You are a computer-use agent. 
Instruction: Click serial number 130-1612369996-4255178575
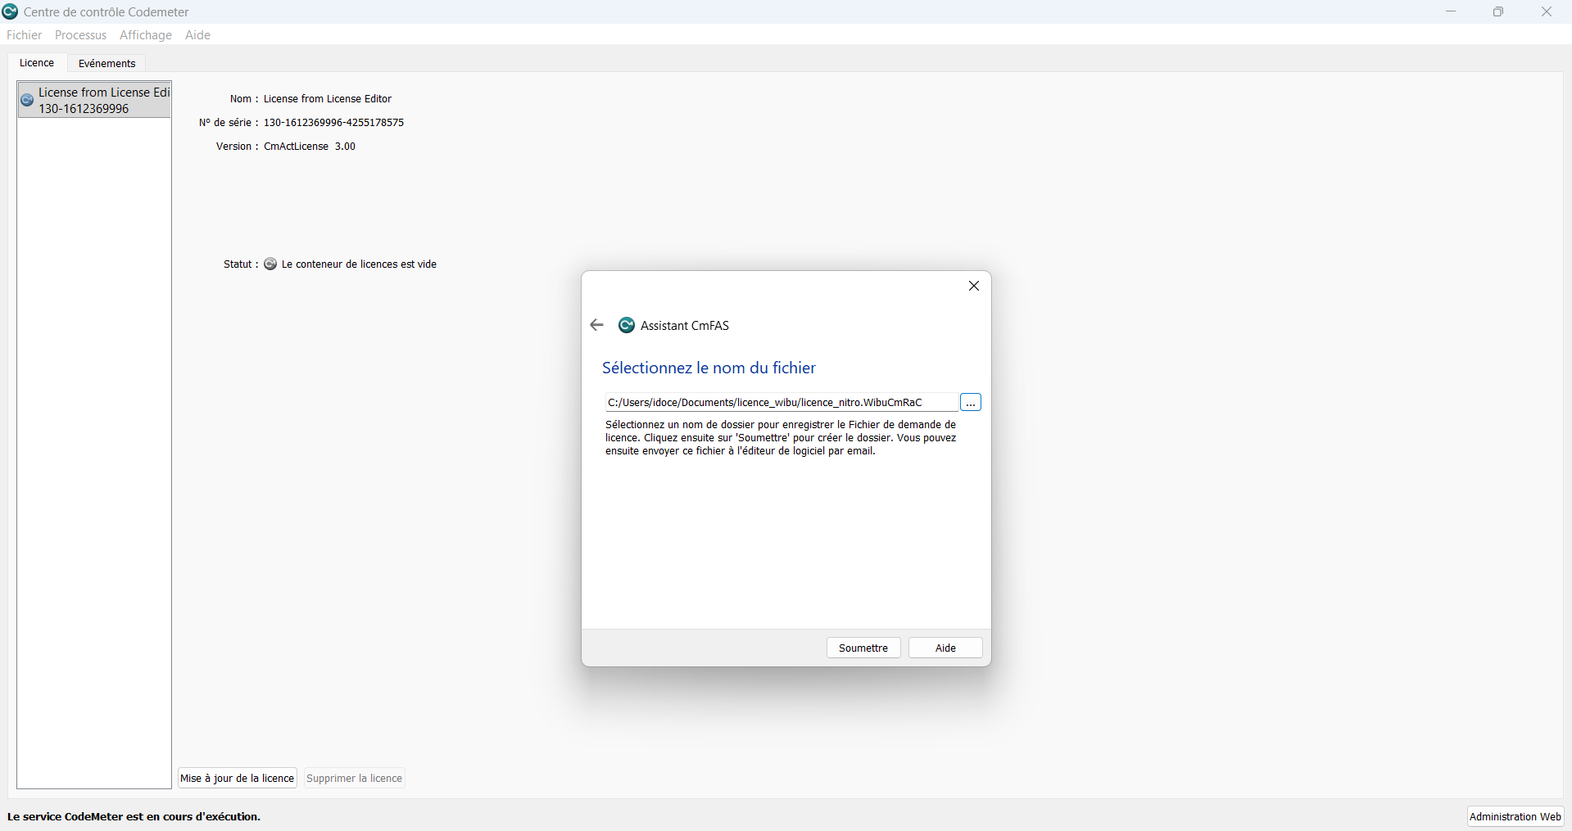tap(333, 122)
